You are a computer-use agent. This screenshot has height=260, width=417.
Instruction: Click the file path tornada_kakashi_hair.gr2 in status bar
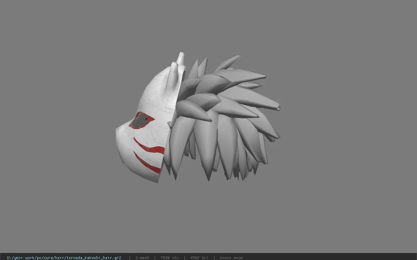(64, 258)
